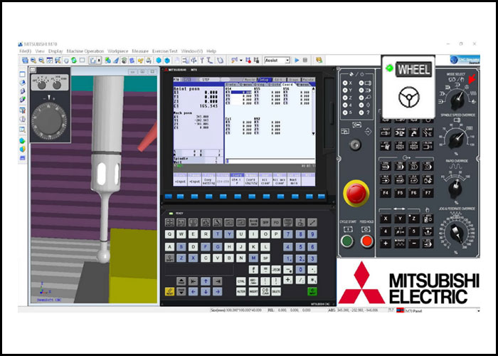Image resolution: width=498 pixels, height=356 pixels.
Task: Open the Machine Operation menu
Action: tap(85, 51)
